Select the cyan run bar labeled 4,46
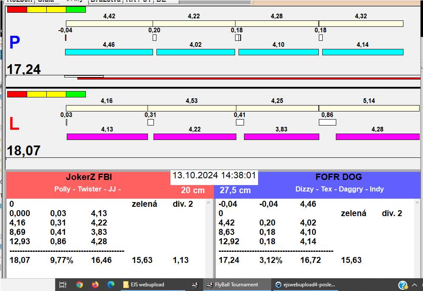This screenshot has width=423, height=291. point(109,52)
